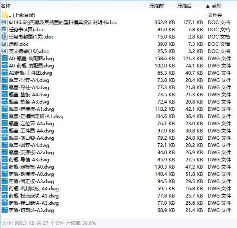Click DWG icon of A0-药瓶-装配图.dwg
The height and width of the screenshot is (228, 237).
click(4, 66)
